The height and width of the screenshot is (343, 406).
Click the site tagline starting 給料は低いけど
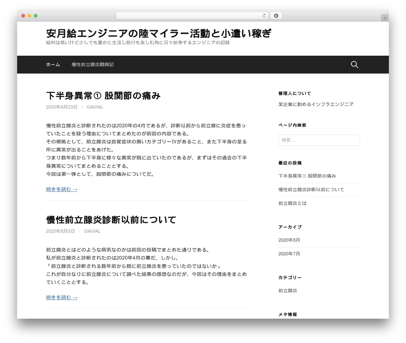(x=138, y=42)
